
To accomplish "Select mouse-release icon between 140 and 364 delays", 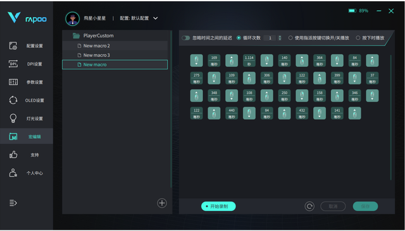I will [x=302, y=61].
